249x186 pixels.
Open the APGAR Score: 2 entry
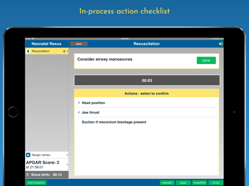[47, 164]
